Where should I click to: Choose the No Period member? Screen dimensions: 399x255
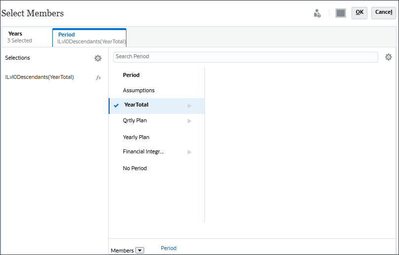click(x=135, y=168)
